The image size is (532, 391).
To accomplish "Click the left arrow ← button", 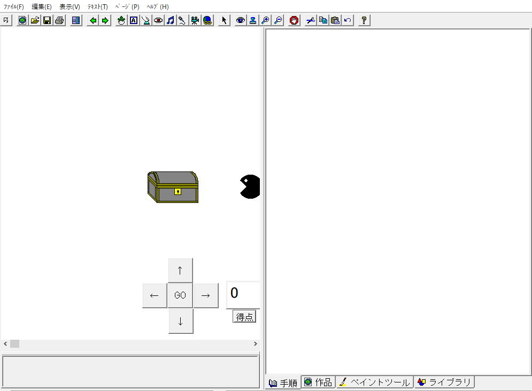I will click(155, 295).
